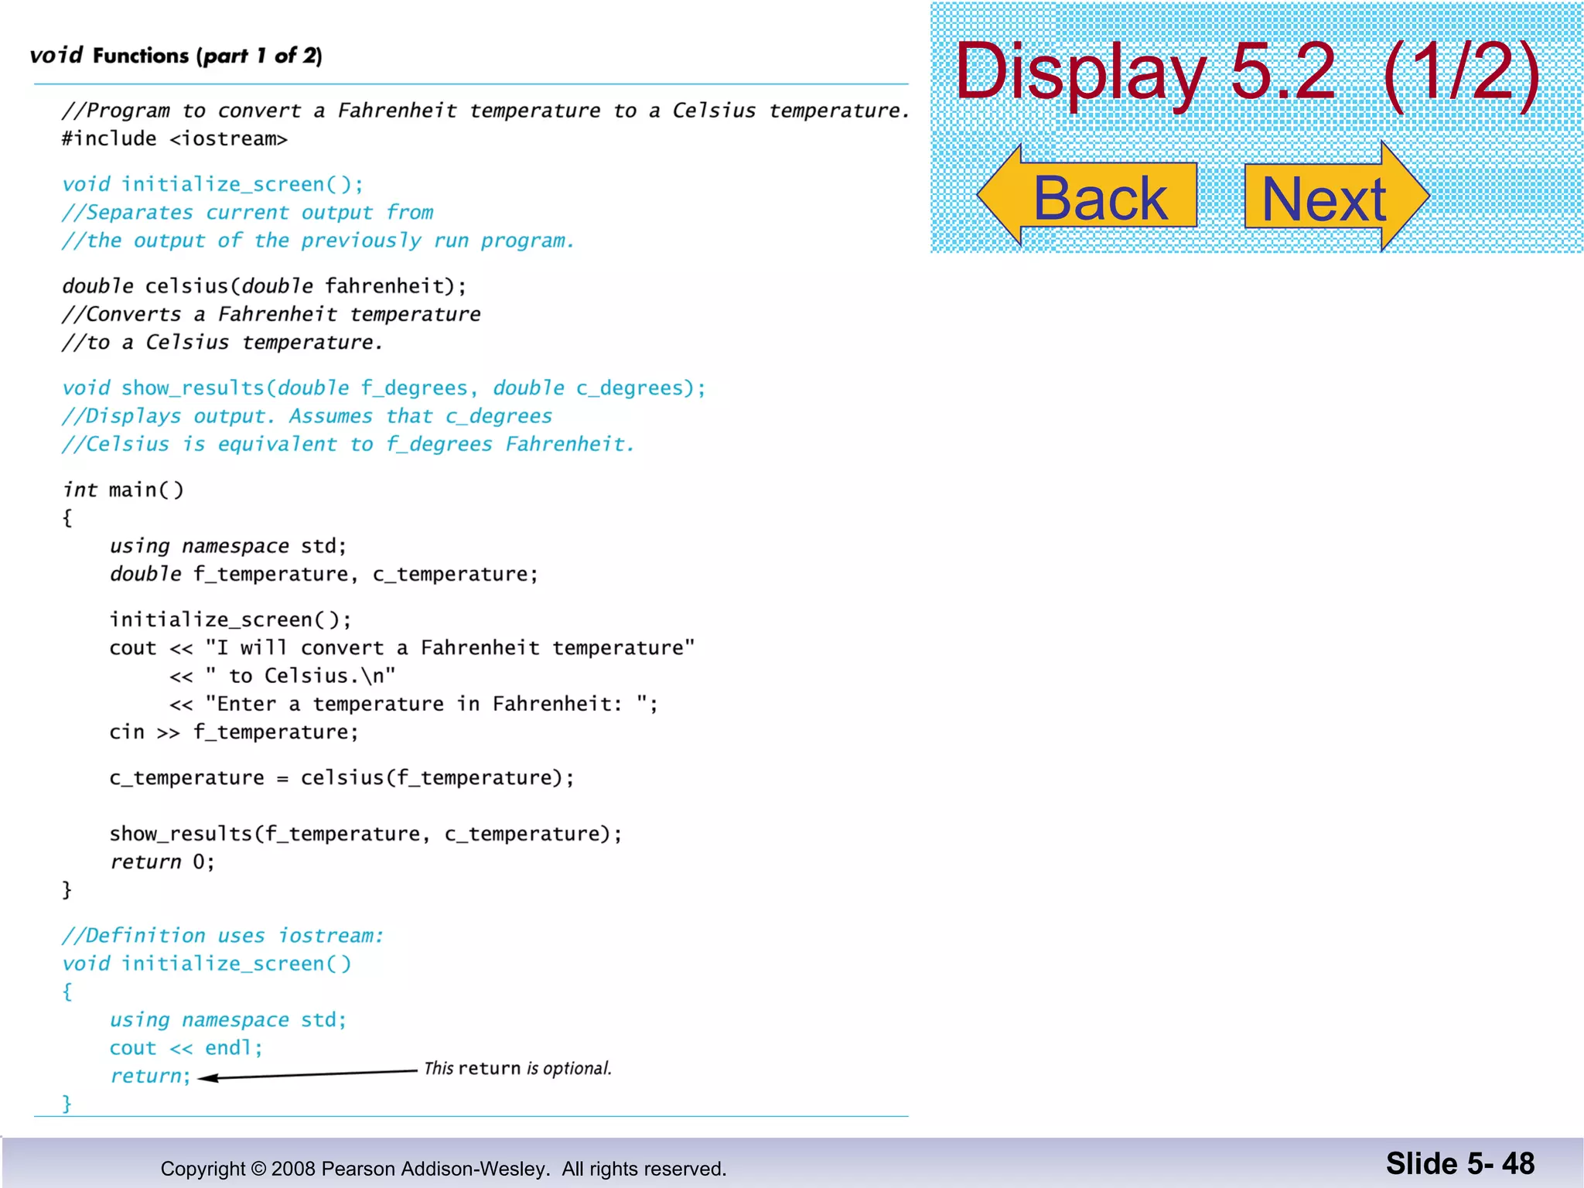Click the '#include <iostream>' line
This screenshot has height=1188, width=1584.
[175, 139]
